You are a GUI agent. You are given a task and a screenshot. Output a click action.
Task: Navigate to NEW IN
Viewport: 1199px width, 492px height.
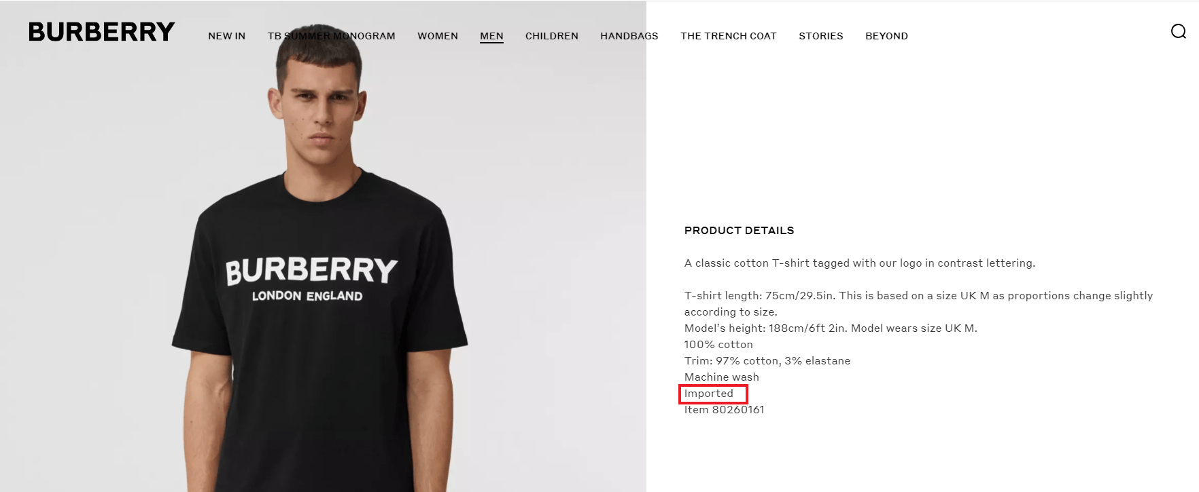pos(226,36)
